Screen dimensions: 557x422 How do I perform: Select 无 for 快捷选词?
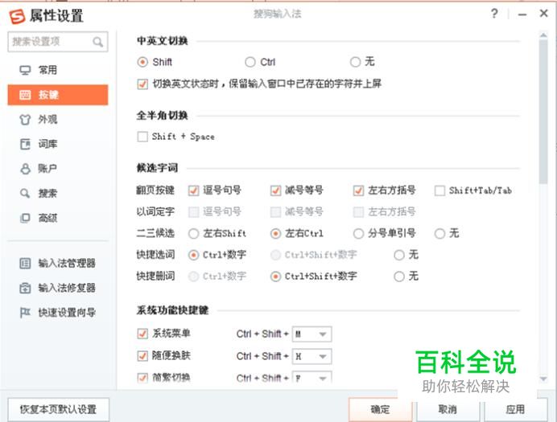(399, 255)
